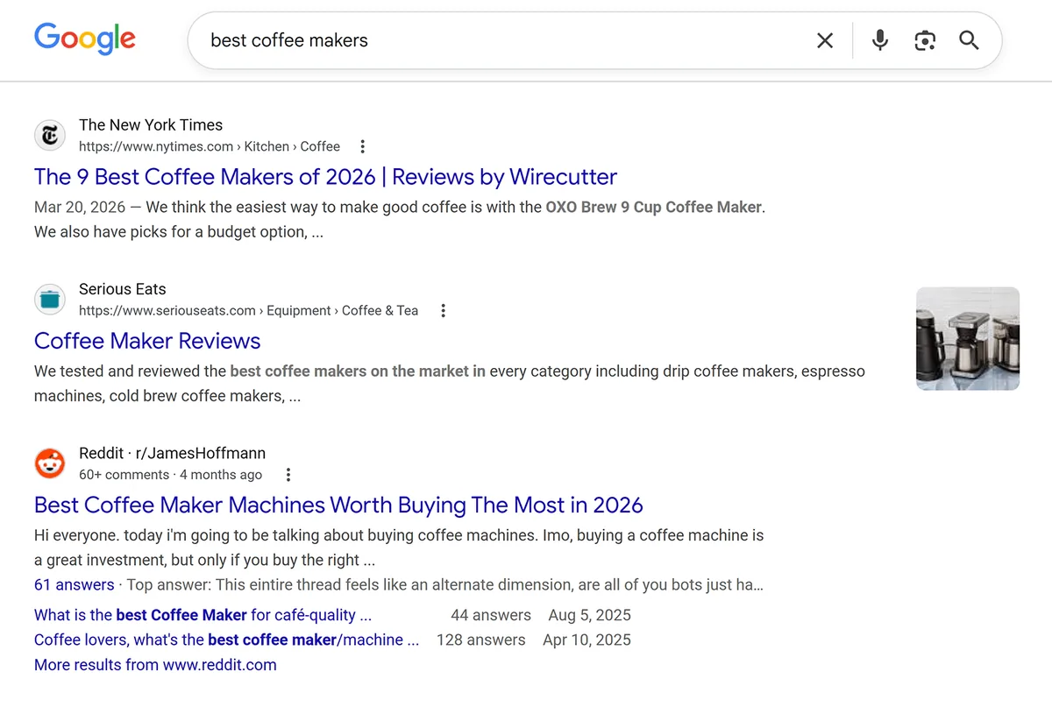This screenshot has height=707, width=1052.
Task: Click '60+ comments · 4 months ago' text
Action: (x=170, y=475)
